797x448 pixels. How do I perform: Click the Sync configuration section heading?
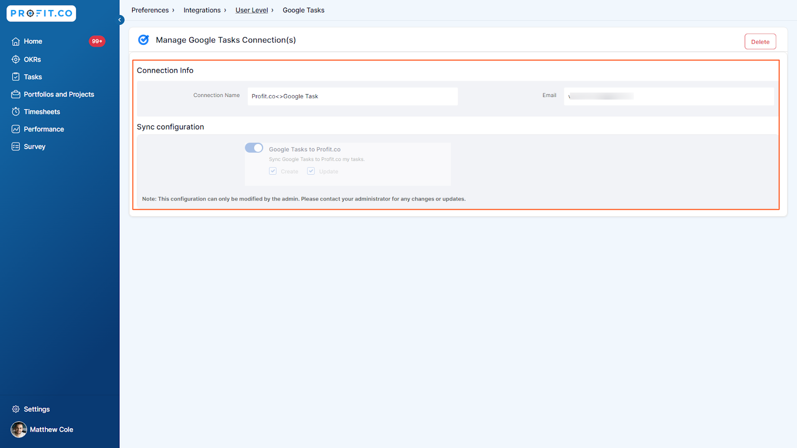(170, 127)
